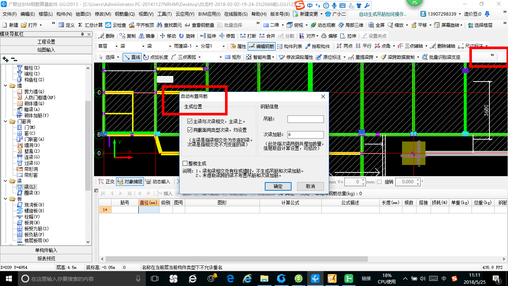Toggle the 旋转 checkbox near the Y field
Screen dimensions: 508x286
[x=379, y=182]
